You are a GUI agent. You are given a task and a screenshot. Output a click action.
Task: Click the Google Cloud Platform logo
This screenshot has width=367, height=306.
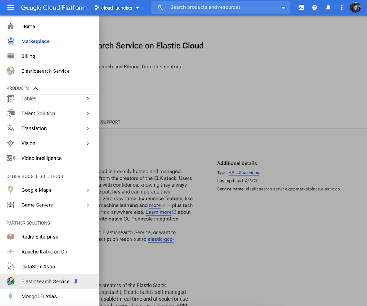pos(54,8)
